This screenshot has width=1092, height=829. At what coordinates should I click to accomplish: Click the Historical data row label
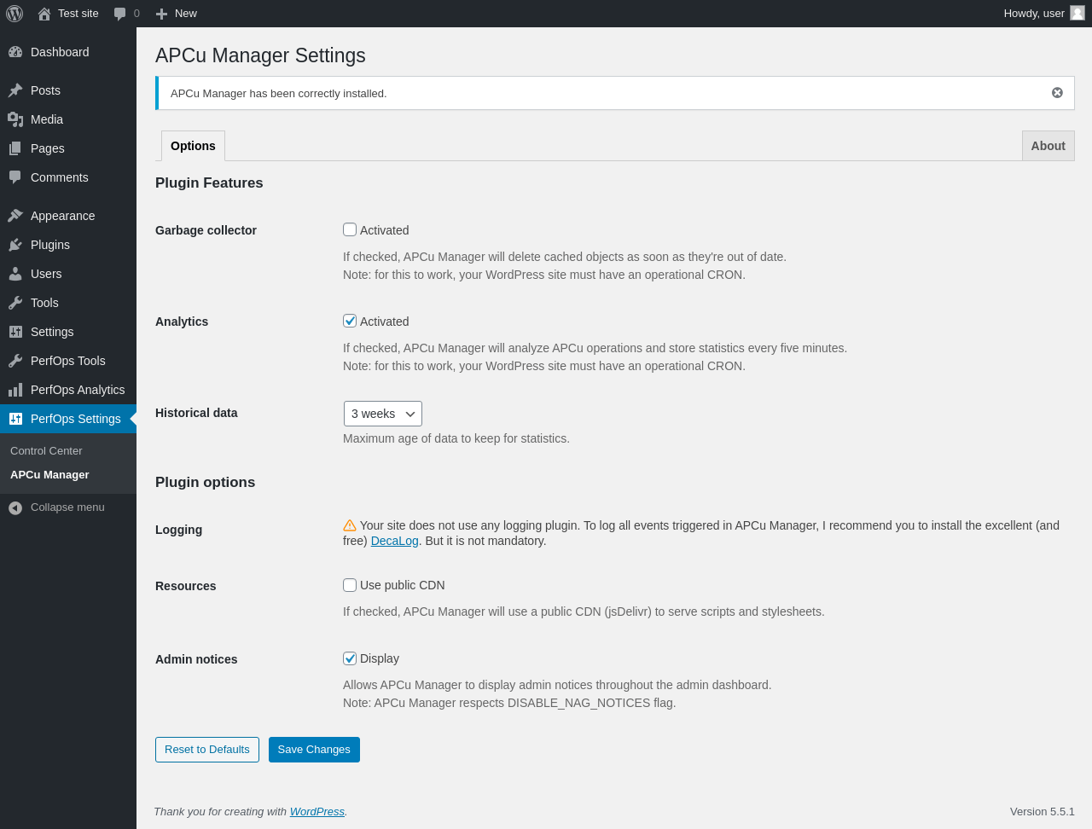pyautogui.click(x=196, y=413)
